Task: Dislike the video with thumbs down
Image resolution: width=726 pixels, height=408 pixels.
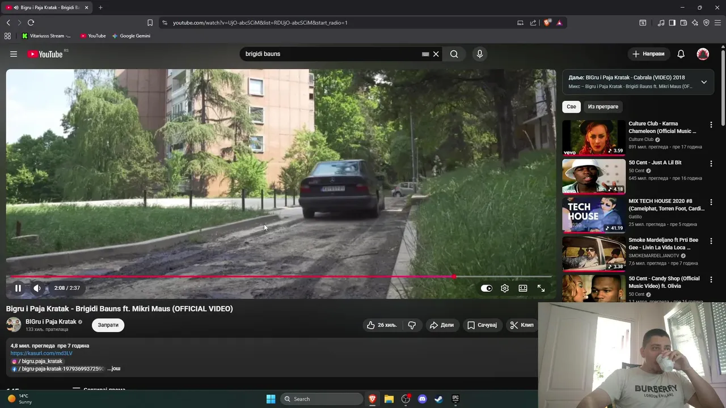Action: [x=412, y=325]
